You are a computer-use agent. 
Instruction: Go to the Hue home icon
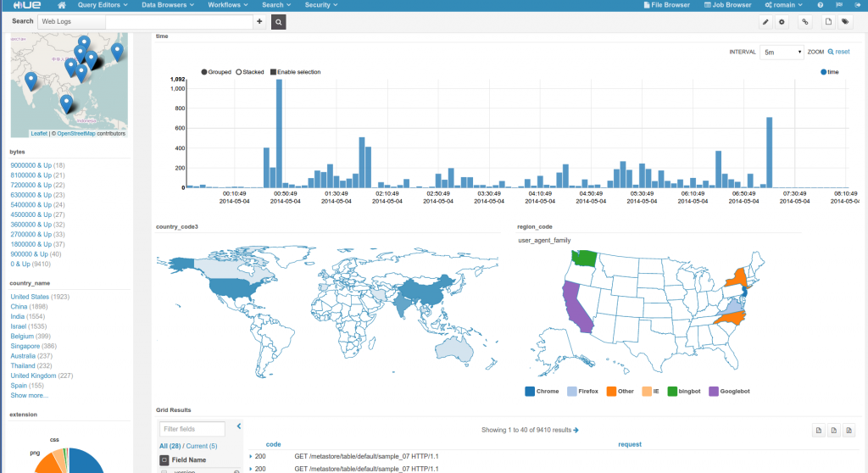pyautogui.click(x=61, y=5)
